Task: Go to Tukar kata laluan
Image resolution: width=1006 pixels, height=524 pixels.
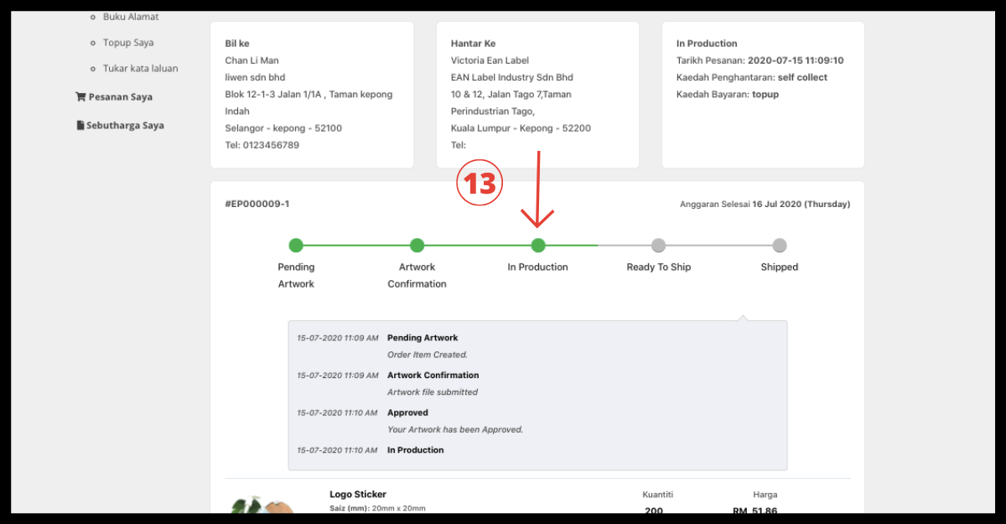Action: click(140, 69)
